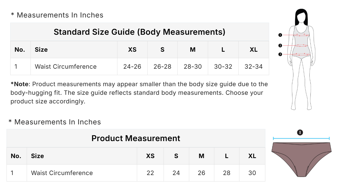The height and width of the screenshot is (192, 342).
Task: Click the blue waist width measurement line
Action: coord(301,138)
